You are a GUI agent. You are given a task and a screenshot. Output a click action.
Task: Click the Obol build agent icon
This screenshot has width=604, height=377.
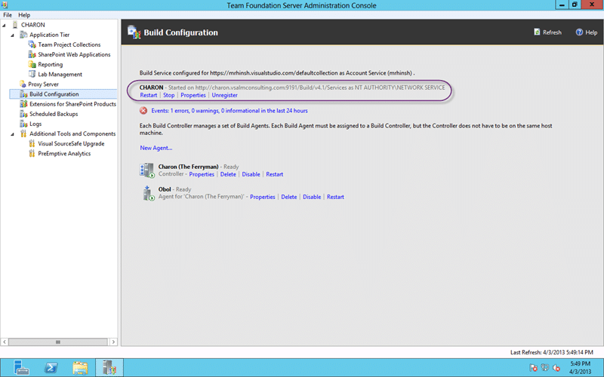point(148,193)
